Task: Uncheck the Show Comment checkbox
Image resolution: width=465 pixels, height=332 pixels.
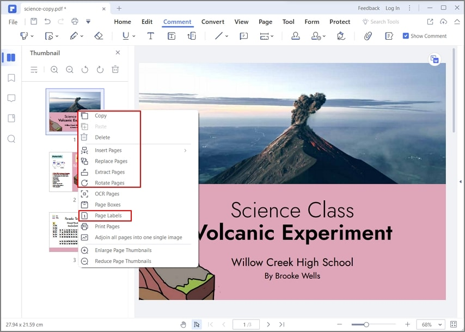Action: point(405,35)
